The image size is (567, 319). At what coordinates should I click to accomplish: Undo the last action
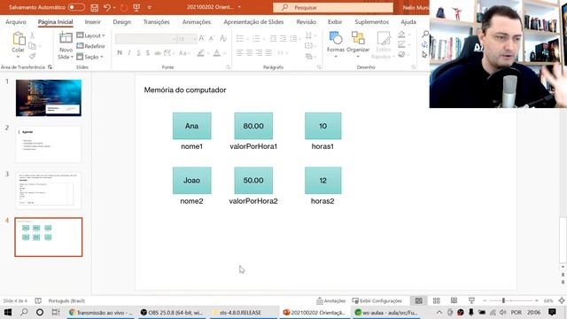click(107, 8)
